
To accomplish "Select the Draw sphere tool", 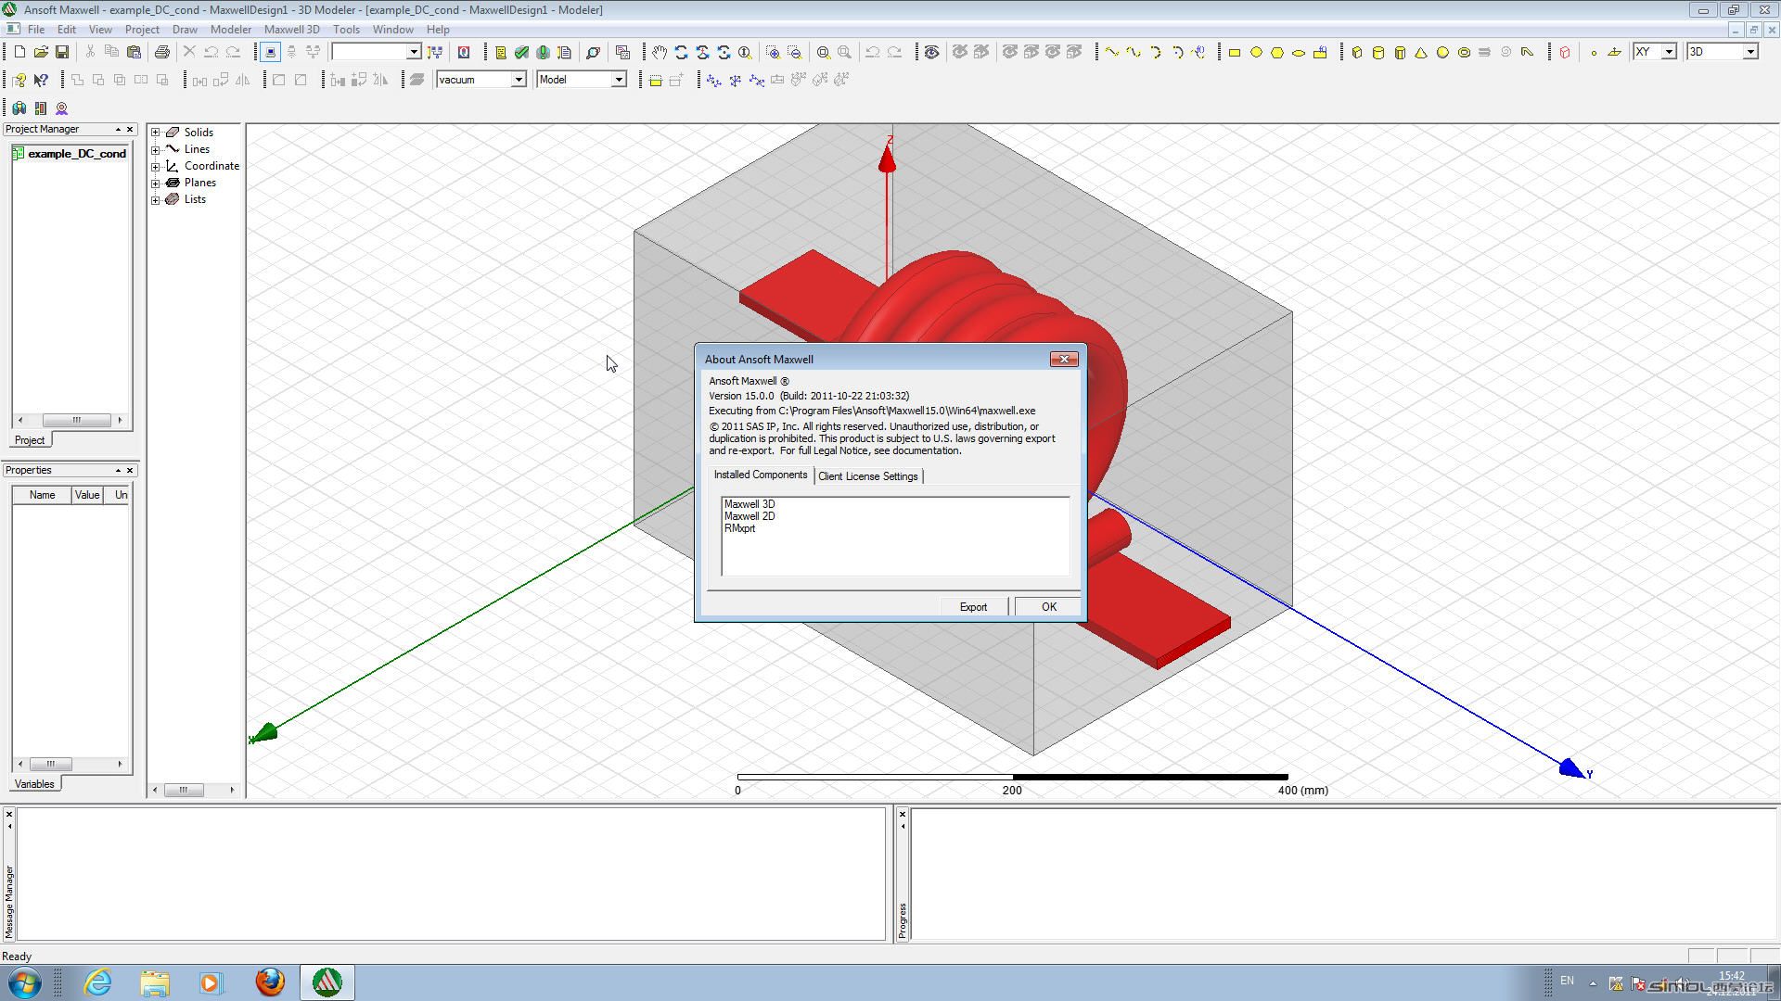I will tap(1442, 52).
